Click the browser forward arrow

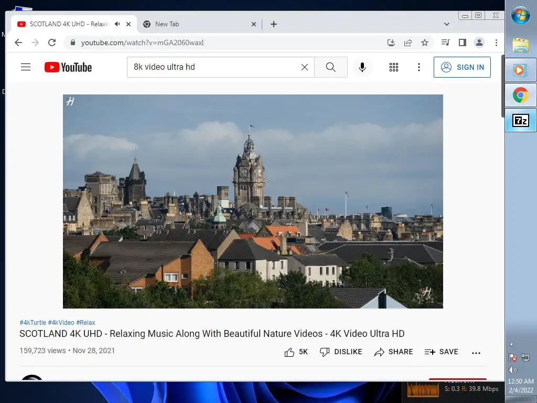point(35,43)
